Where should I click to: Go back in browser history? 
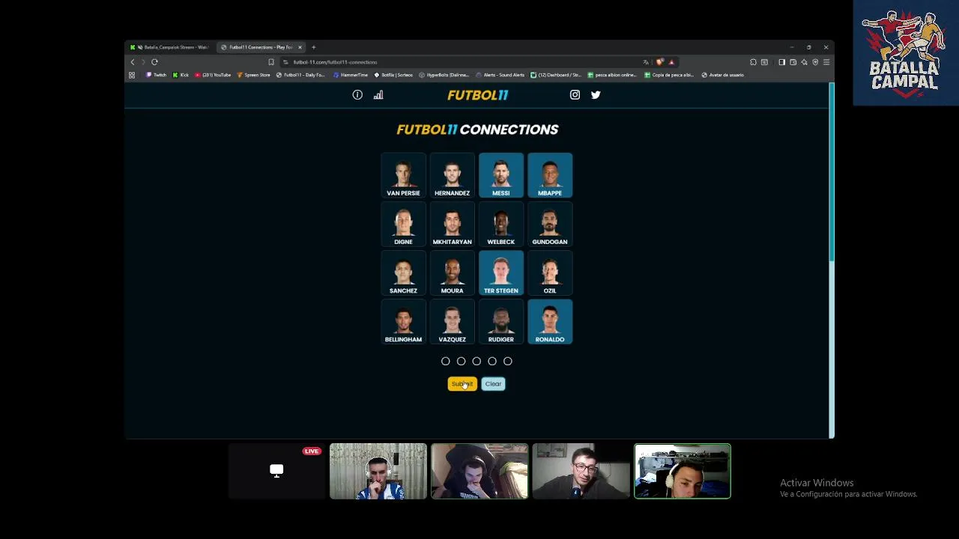[x=133, y=62]
